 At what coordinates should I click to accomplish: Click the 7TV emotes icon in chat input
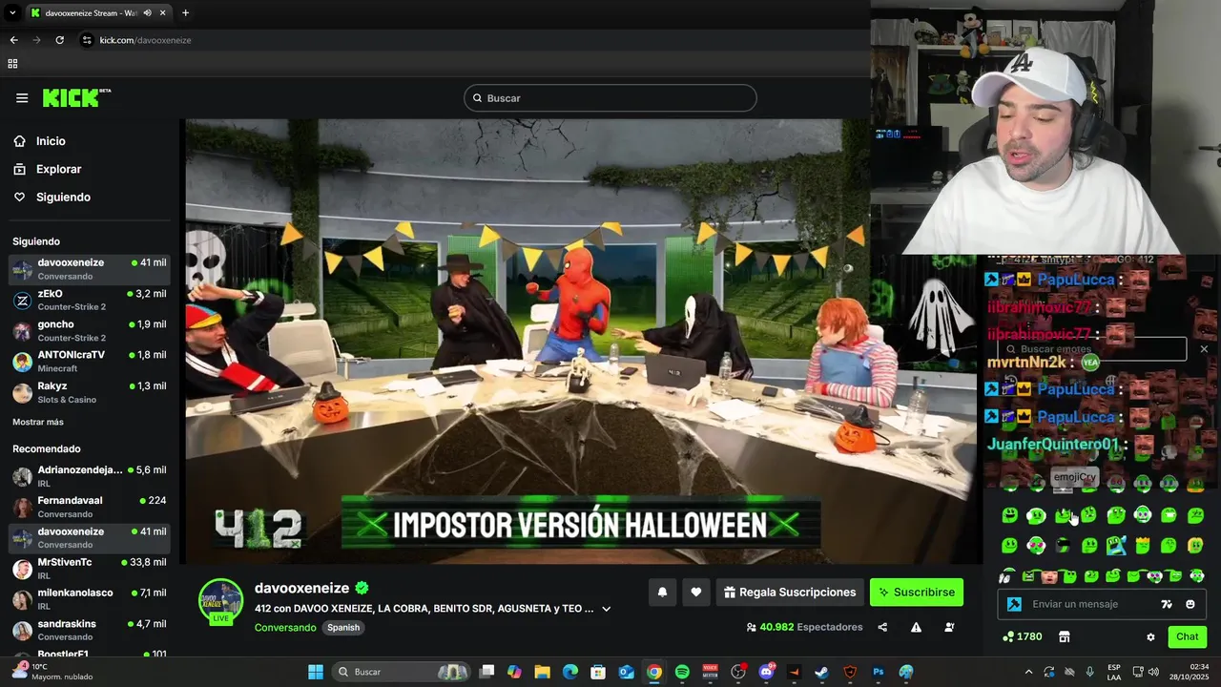(1167, 604)
